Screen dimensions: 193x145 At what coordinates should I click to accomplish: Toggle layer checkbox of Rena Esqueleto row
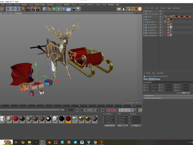(160, 14)
